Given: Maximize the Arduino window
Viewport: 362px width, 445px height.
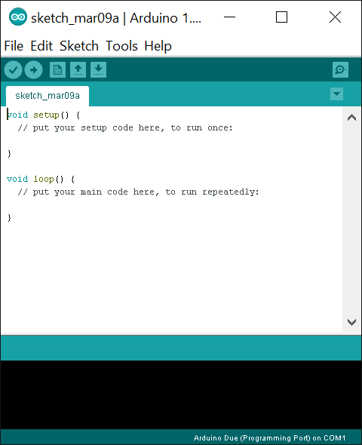Looking at the screenshot, I should [x=282, y=17].
